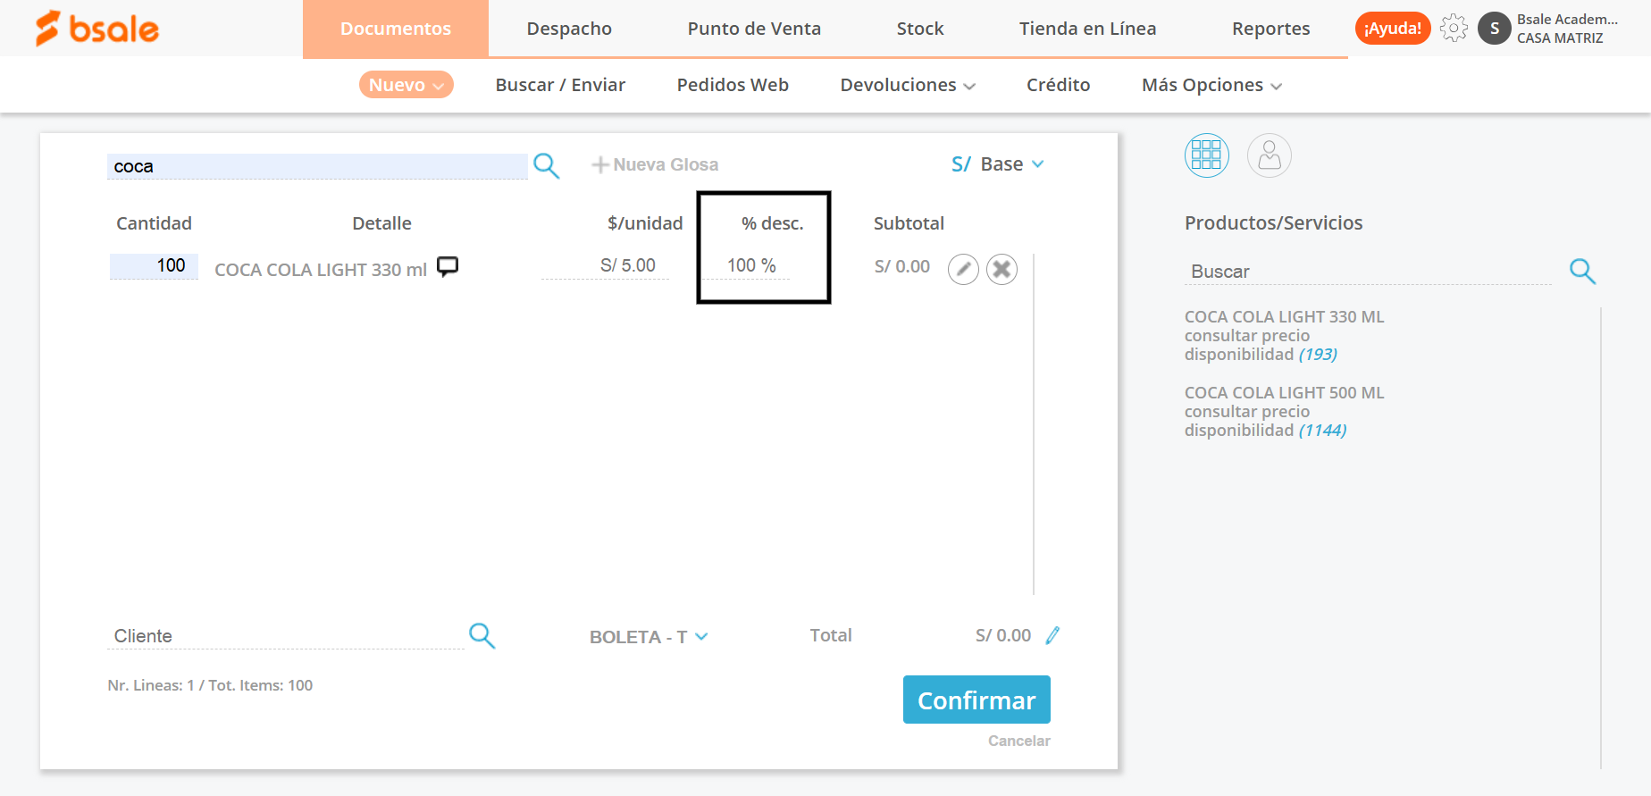Click 'Nr. Lineas: 1 / Tot. Items: 100' text
The width and height of the screenshot is (1651, 796).
[210, 685]
